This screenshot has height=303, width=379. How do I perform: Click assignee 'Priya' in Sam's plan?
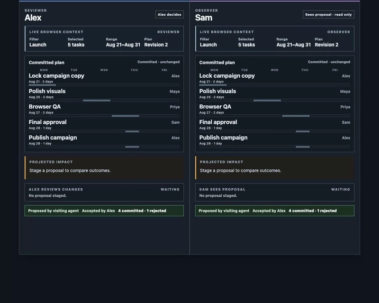[x=346, y=107]
